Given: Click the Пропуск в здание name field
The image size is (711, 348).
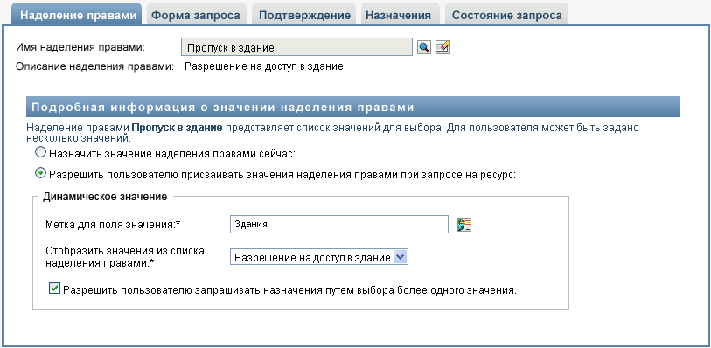Looking at the screenshot, I should pos(296,47).
